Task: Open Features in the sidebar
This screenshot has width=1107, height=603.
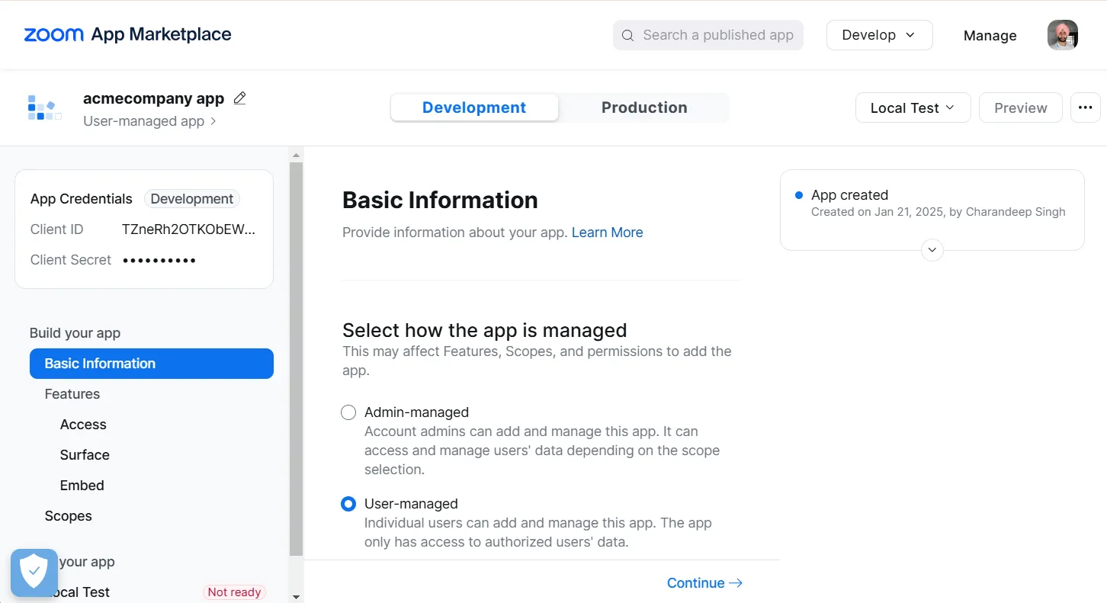Action: [72, 394]
